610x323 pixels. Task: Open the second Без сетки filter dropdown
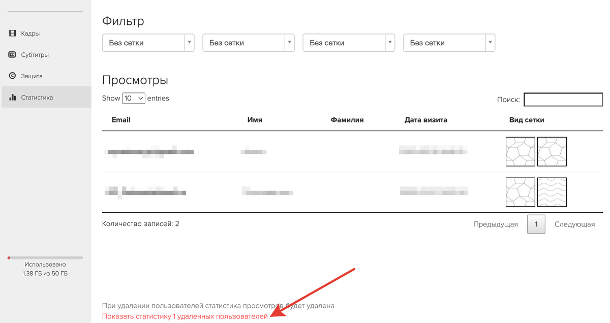pos(249,43)
